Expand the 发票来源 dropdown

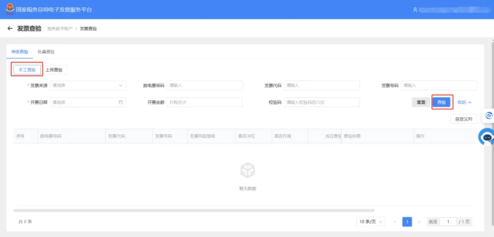tap(88, 85)
